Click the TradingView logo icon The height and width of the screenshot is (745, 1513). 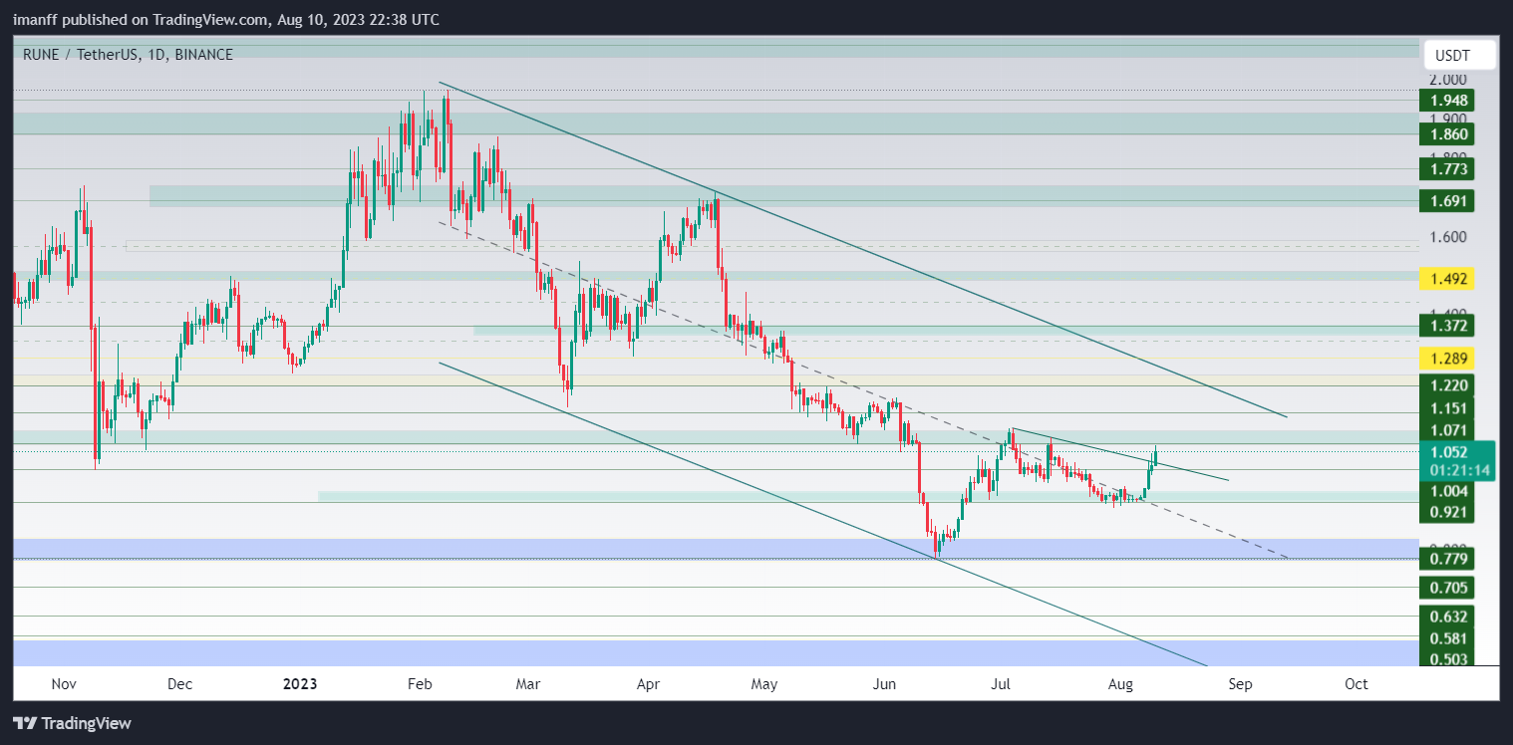point(25,723)
